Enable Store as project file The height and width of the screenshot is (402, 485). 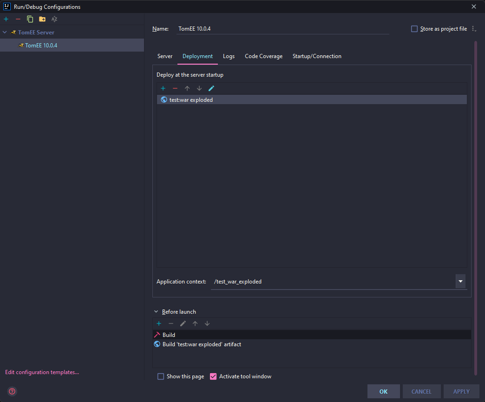[x=414, y=28]
